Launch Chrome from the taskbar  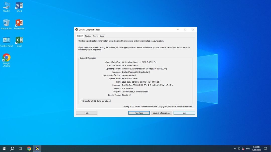click(29, 148)
